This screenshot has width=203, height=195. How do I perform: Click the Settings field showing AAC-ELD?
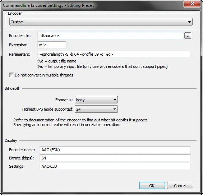pos(115,166)
